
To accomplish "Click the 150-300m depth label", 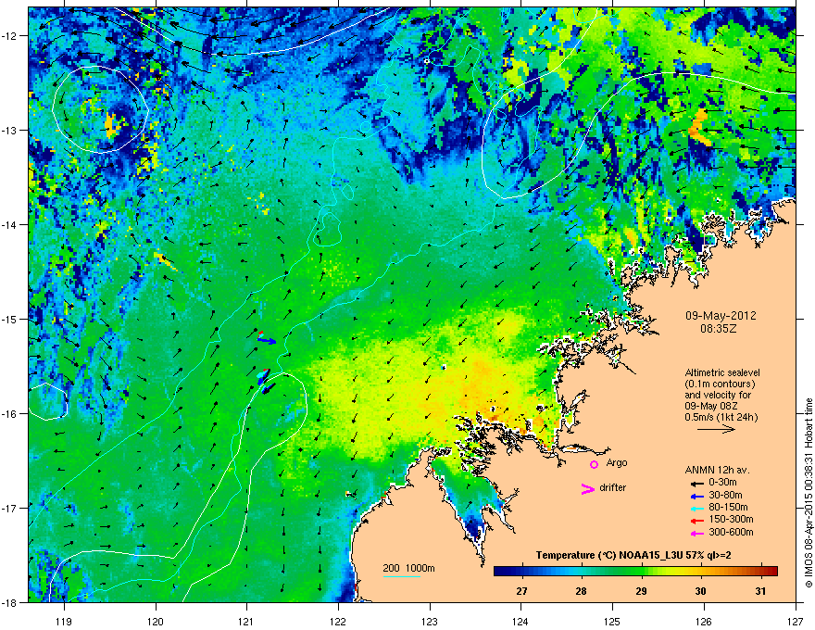I will [731, 519].
